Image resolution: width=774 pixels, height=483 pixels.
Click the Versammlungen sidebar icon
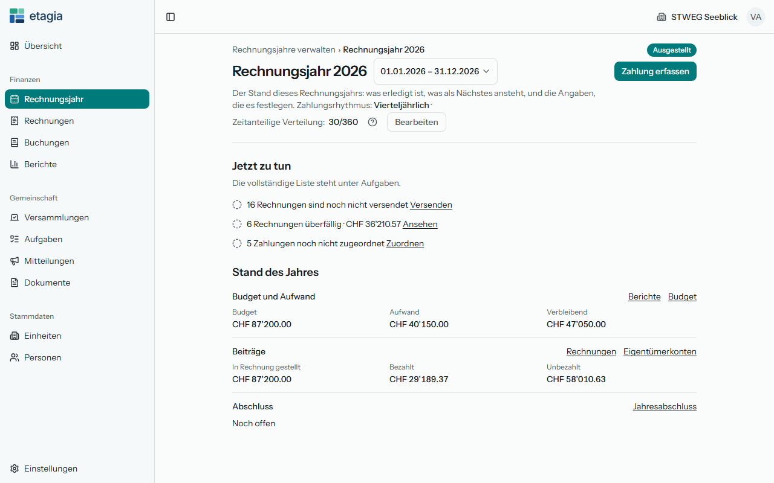click(15, 217)
